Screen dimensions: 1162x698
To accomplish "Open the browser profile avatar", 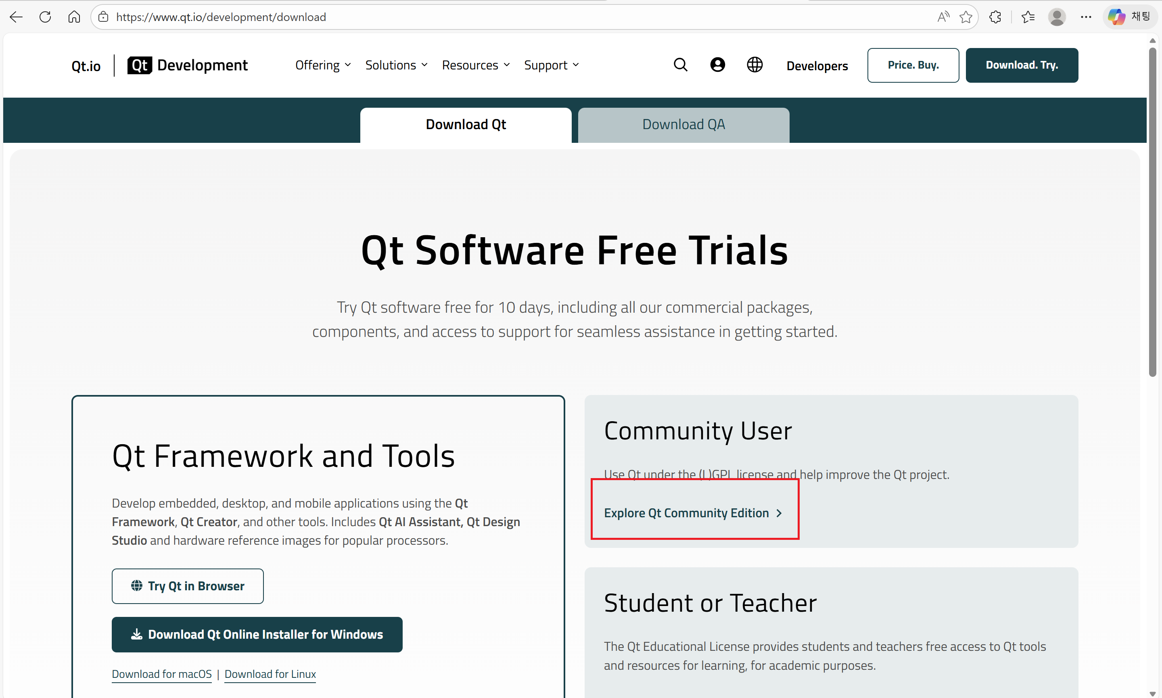I will [x=1056, y=17].
